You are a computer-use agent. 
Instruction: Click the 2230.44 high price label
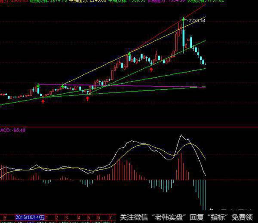(198, 20)
